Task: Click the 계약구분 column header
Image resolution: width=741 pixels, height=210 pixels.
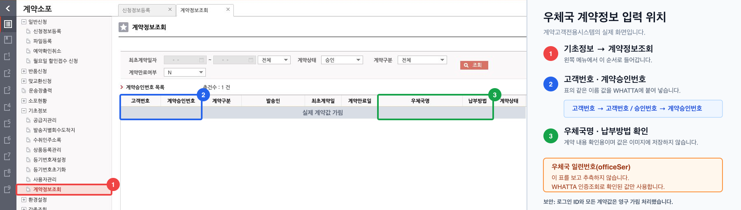Action: click(x=221, y=101)
